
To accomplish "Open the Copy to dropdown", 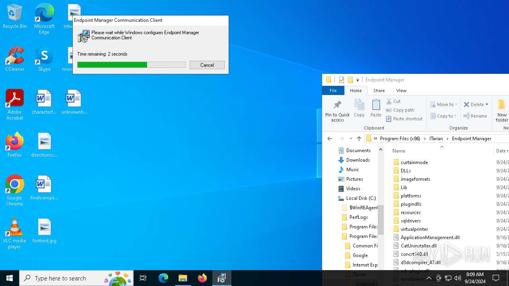I will pos(444,116).
